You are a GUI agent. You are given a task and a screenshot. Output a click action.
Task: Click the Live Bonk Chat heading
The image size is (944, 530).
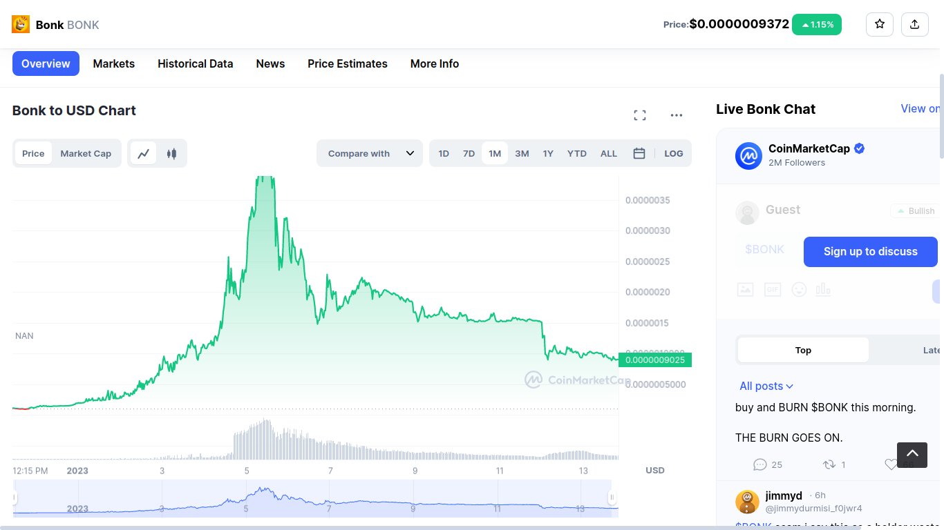pos(766,109)
